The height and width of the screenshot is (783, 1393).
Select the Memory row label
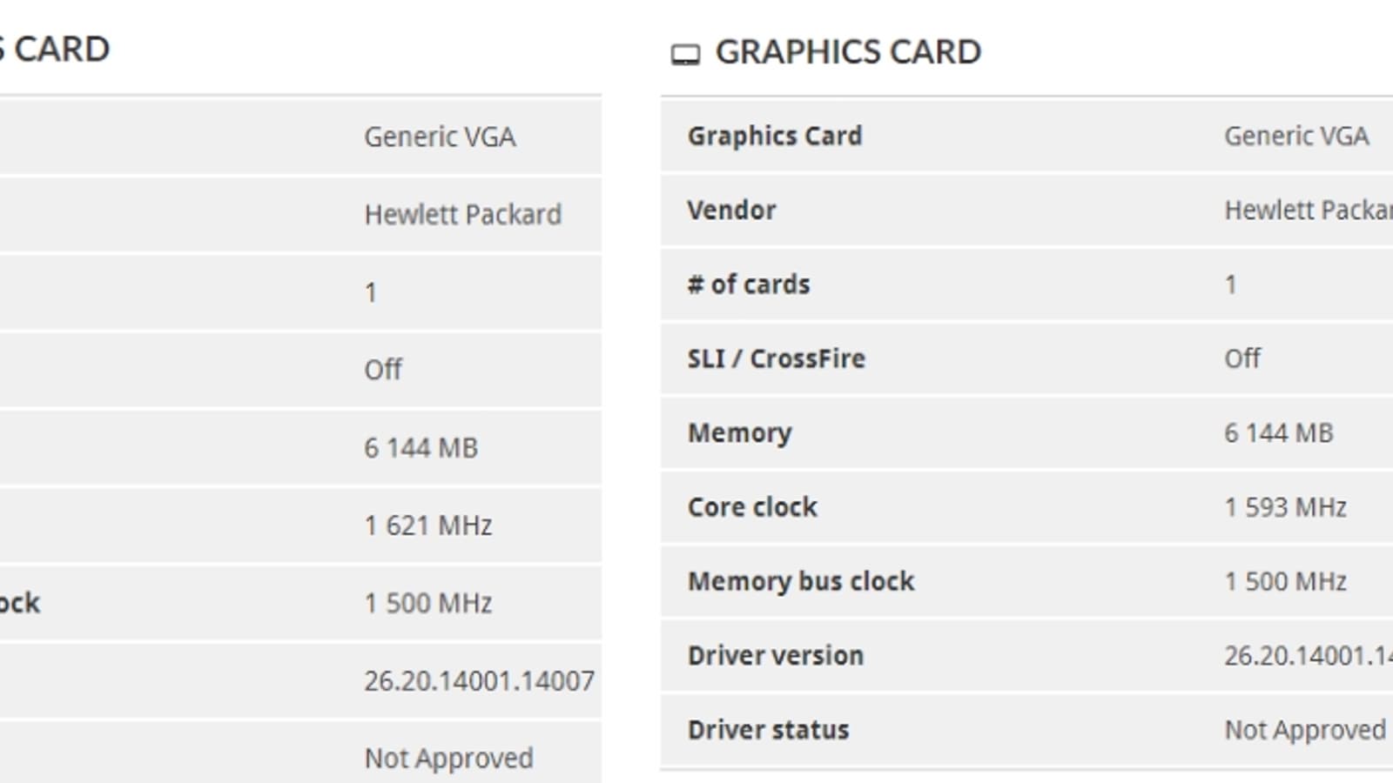coord(739,433)
